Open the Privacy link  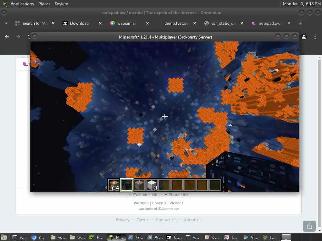[122, 220]
